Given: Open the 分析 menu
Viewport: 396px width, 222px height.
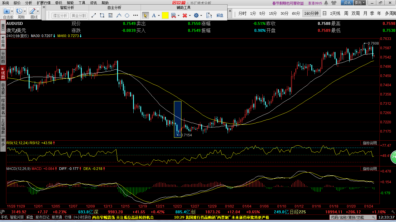Looking at the screenshot, I should (x=29, y=3).
